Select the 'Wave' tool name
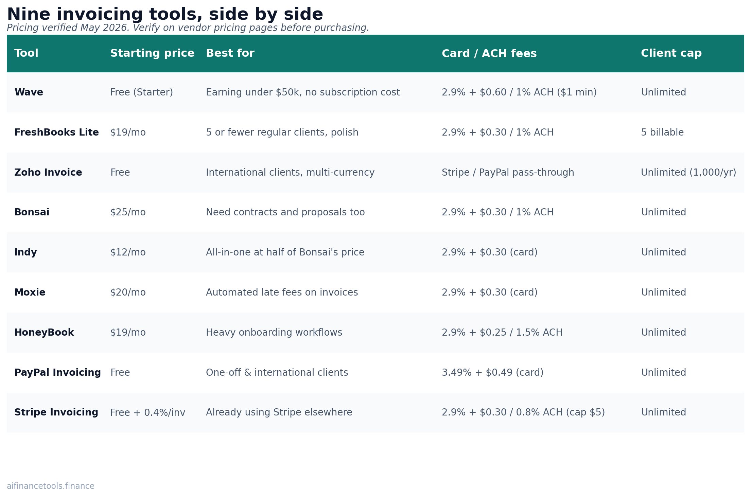Screen dimensions: 751x497 [x=29, y=92]
